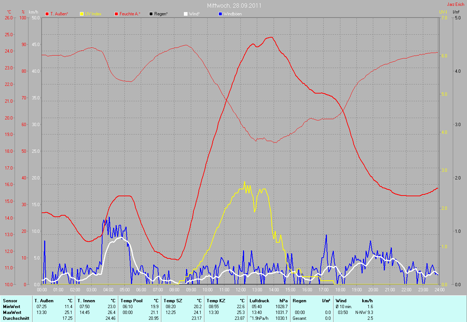Screen dimensions: 467x322
Task: Click the 'Gesamt:' rain total label
Action: tap(299, 318)
